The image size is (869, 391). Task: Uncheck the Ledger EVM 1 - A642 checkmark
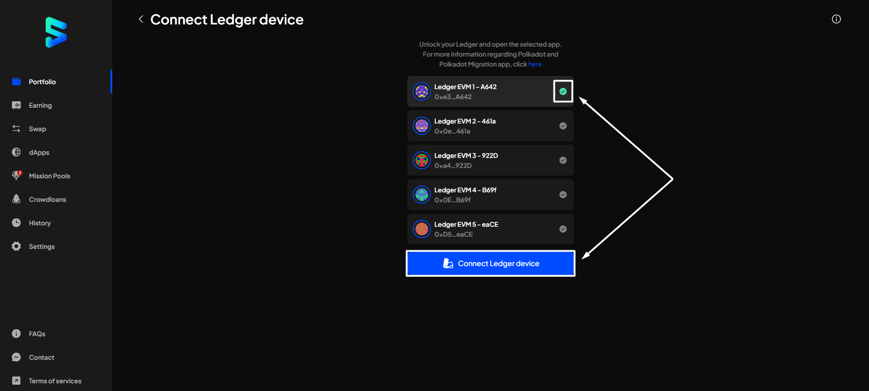563,91
